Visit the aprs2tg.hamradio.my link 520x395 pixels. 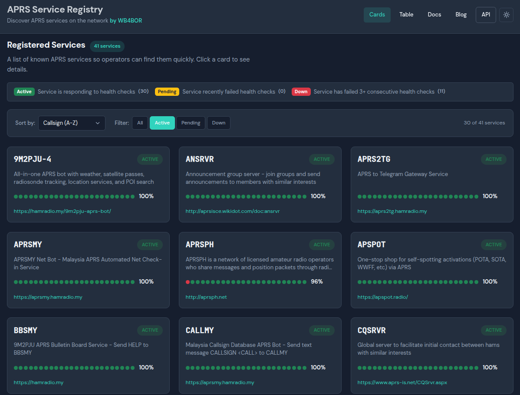click(392, 211)
